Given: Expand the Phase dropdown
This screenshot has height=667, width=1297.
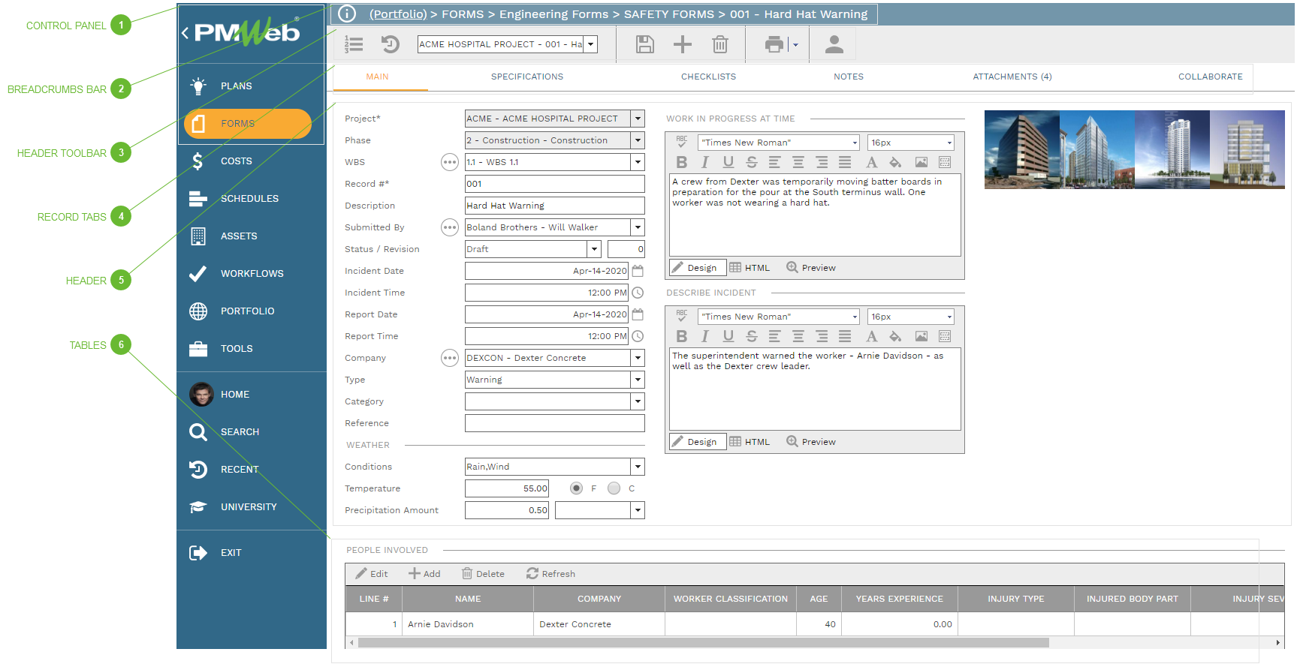Looking at the screenshot, I should pyautogui.click(x=638, y=140).
